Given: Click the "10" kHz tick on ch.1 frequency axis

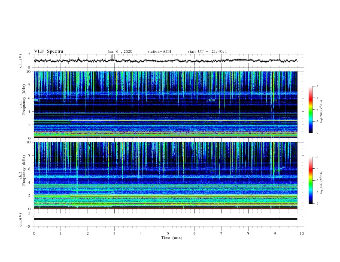Looking at the screenshot, I should [x=30, y=71].
